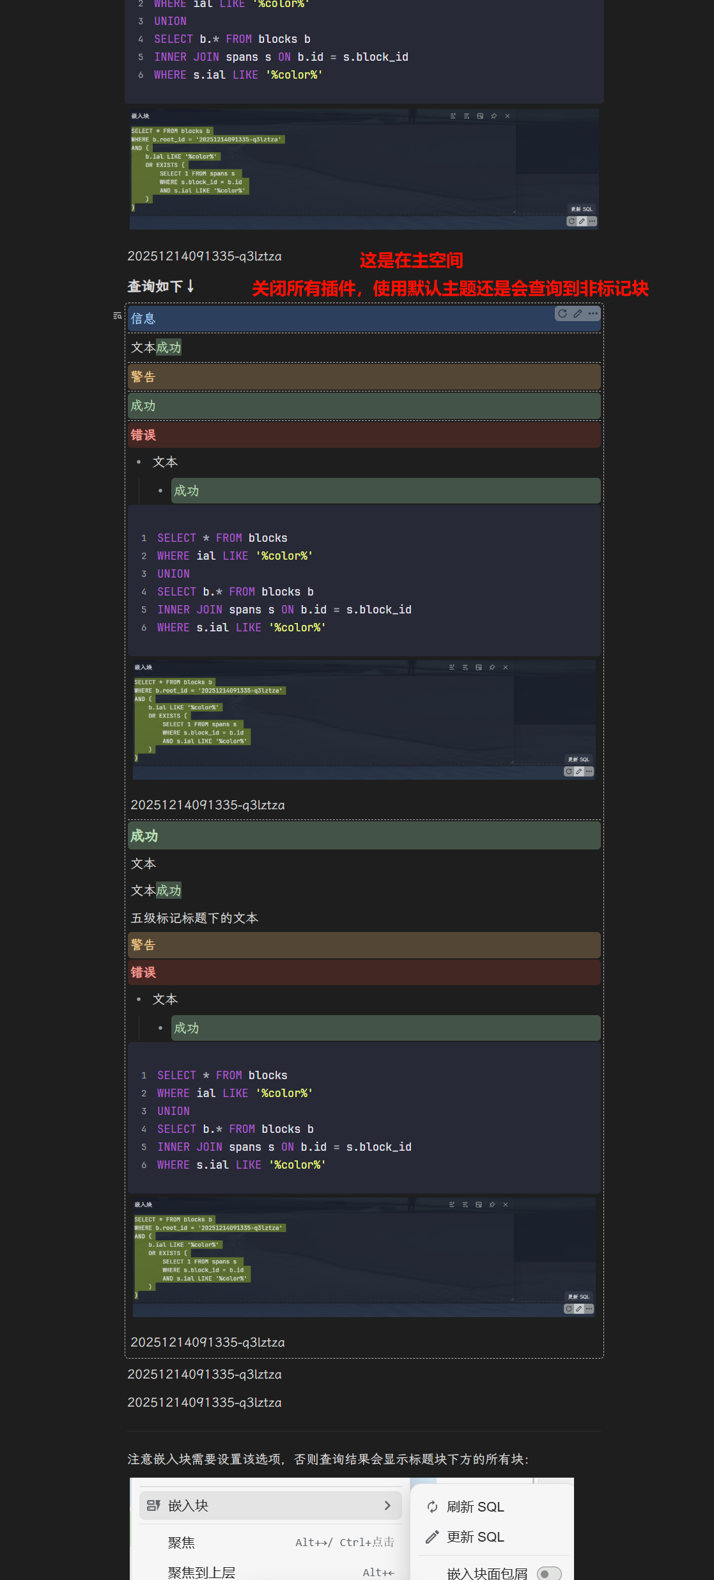The image size is (714, 1580).
Task: Click red text starting with 关闭所有插件
Action: 450,288
